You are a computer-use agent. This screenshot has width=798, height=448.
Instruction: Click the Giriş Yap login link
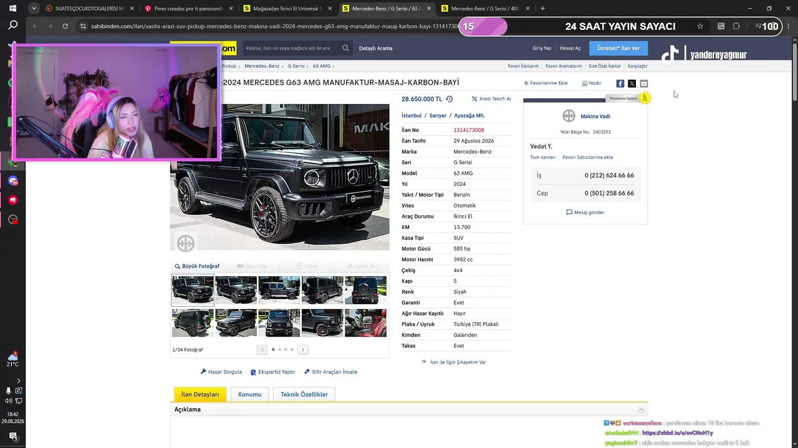[x=542, y=49]
